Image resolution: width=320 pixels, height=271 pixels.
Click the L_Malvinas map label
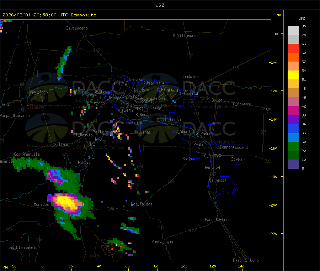(140, 132)
